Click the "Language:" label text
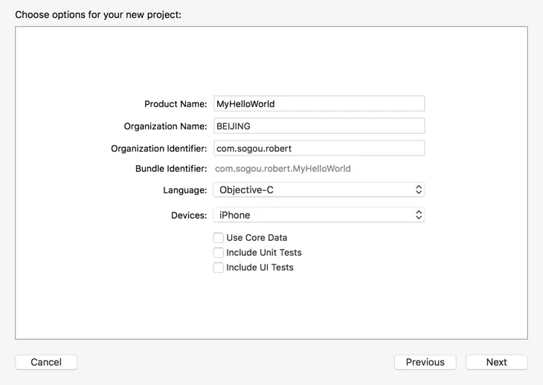The height and width of the screenshot is (385, 543). (185, 190)
